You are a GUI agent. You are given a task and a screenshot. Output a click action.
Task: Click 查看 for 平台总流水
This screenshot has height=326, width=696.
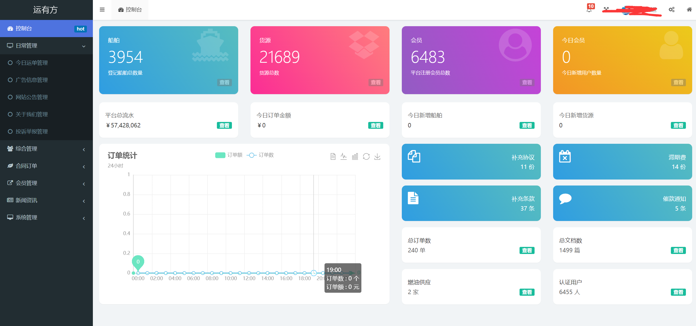224,125
